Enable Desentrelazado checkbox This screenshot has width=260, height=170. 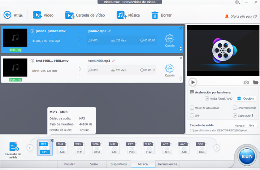pyautogui.click(x=235, y=108)
